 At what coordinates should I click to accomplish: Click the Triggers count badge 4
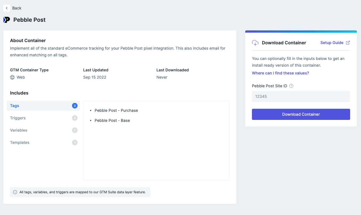75,118
